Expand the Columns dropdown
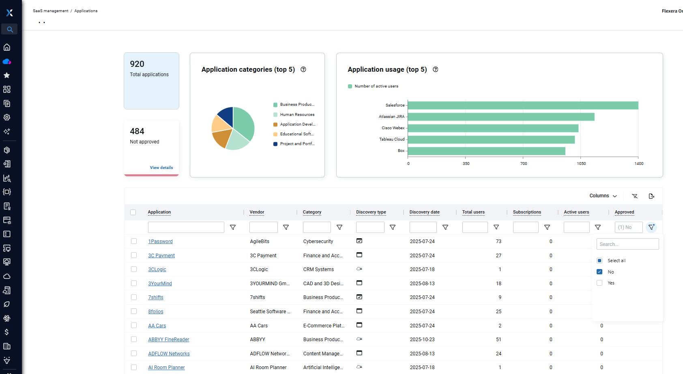 tap(603, 196)
